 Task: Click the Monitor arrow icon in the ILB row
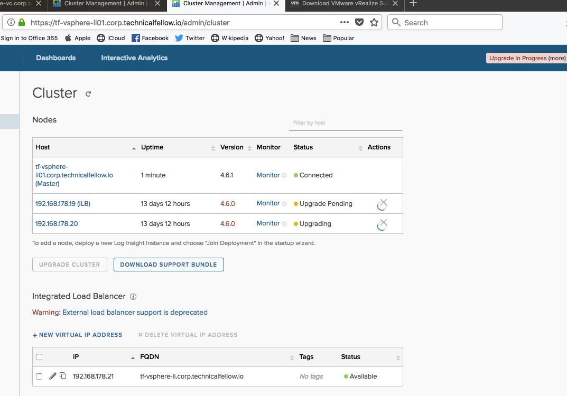(x=284, y=204)
